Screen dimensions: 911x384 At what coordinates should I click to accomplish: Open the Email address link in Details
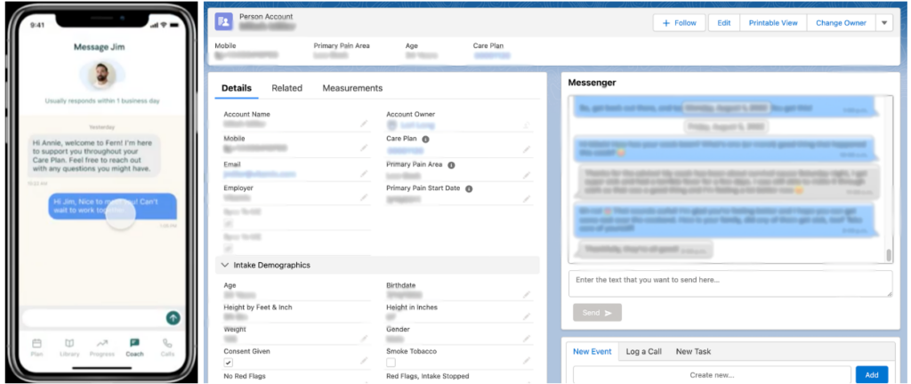click(260, 173)
